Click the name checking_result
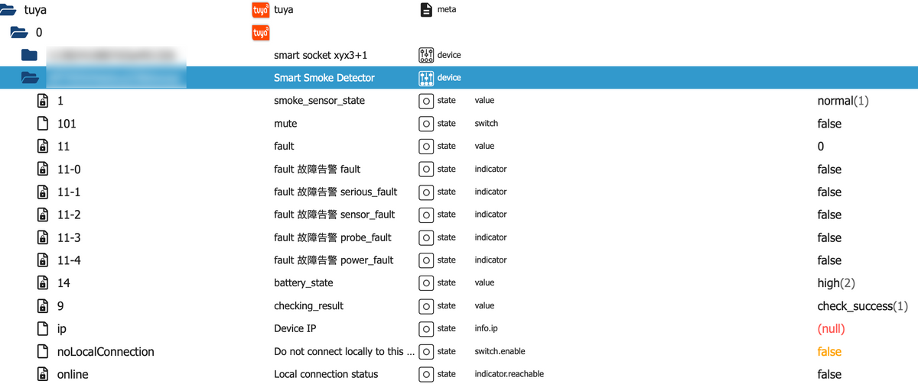 [308, 306]
